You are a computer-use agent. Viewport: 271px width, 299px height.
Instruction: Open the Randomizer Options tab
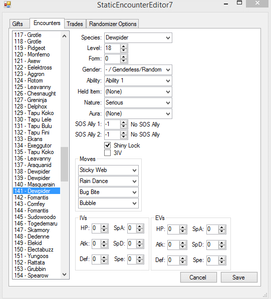[113, 24]
